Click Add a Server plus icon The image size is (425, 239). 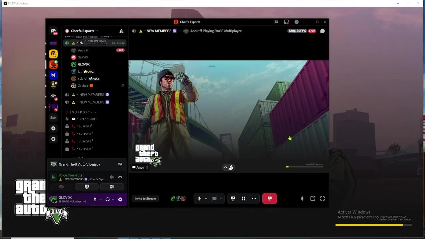pyautogui.click(x=53, y=128)
